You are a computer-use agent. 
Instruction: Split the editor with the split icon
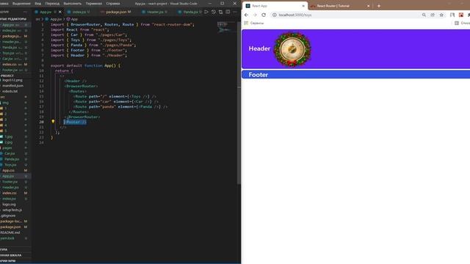point(228,12)
